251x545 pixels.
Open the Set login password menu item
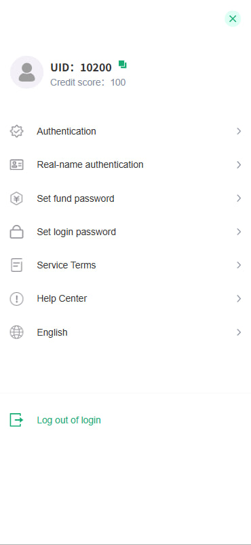click(125, 232)
